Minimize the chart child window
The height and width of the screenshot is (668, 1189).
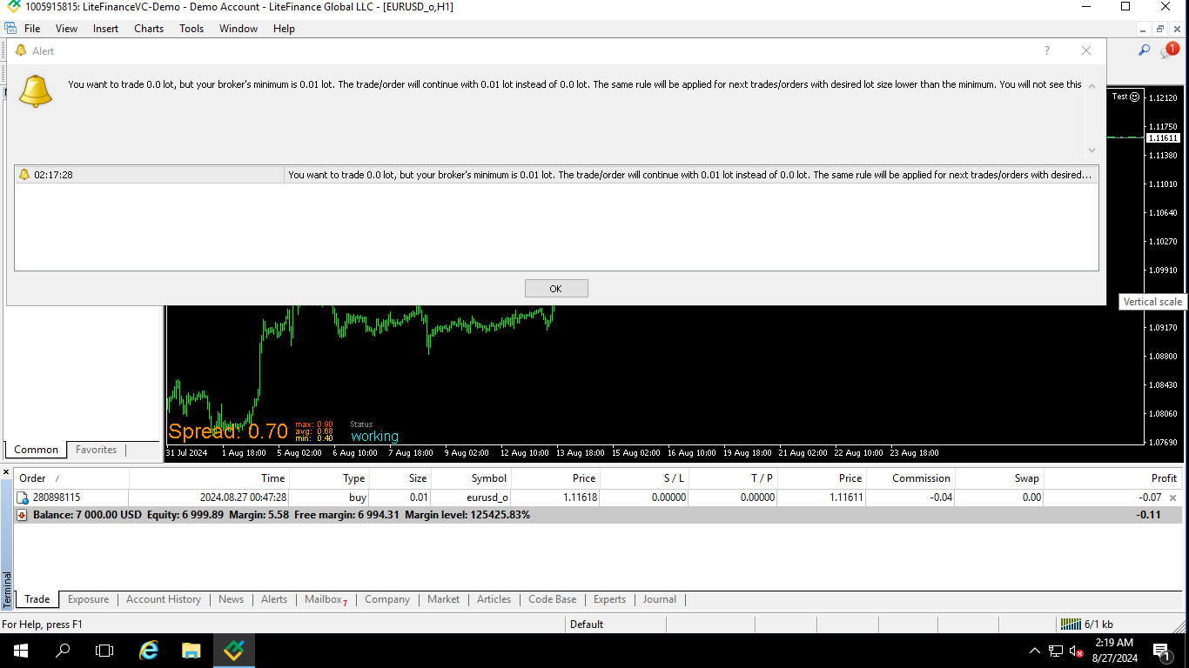(x=1144, y=29)
